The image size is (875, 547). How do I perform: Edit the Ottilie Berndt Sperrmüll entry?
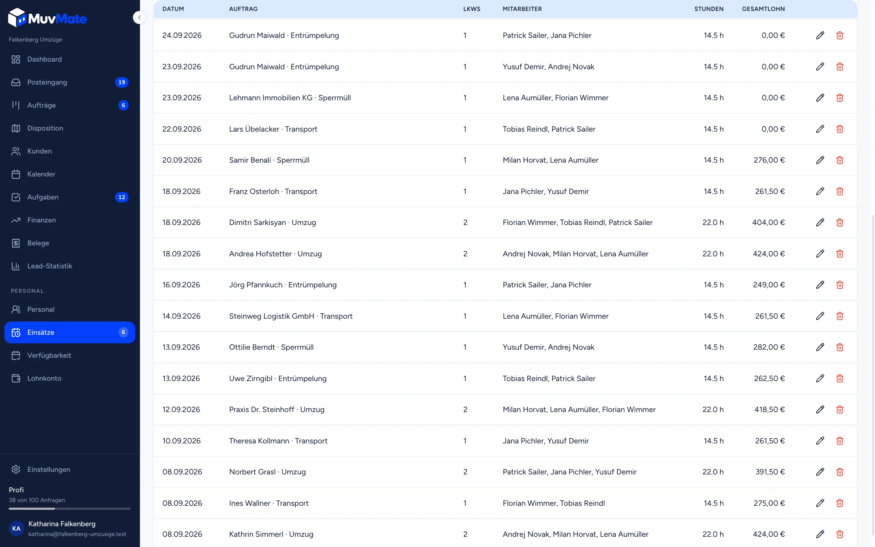point(820,347)
